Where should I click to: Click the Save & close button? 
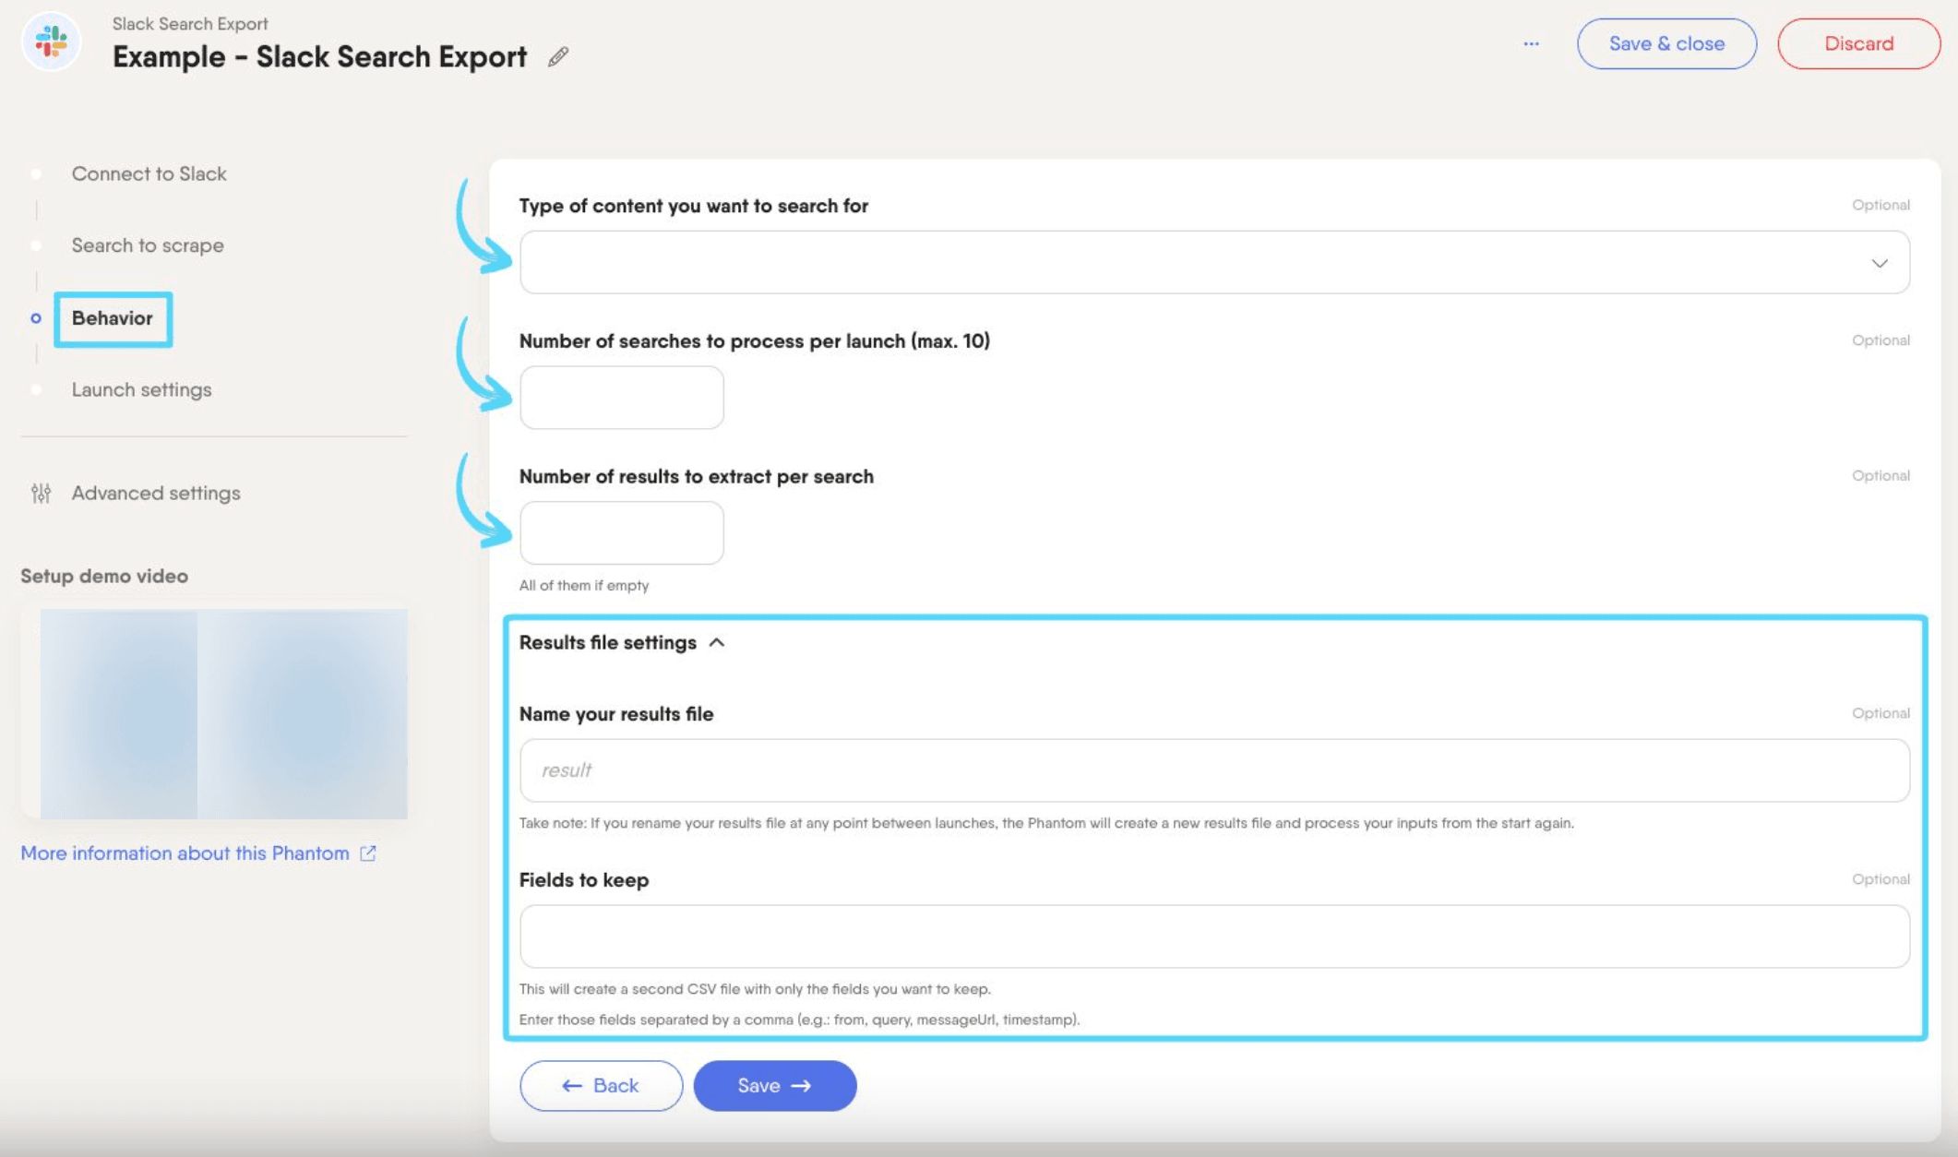pyautogui.click(x=1666, y=43)
